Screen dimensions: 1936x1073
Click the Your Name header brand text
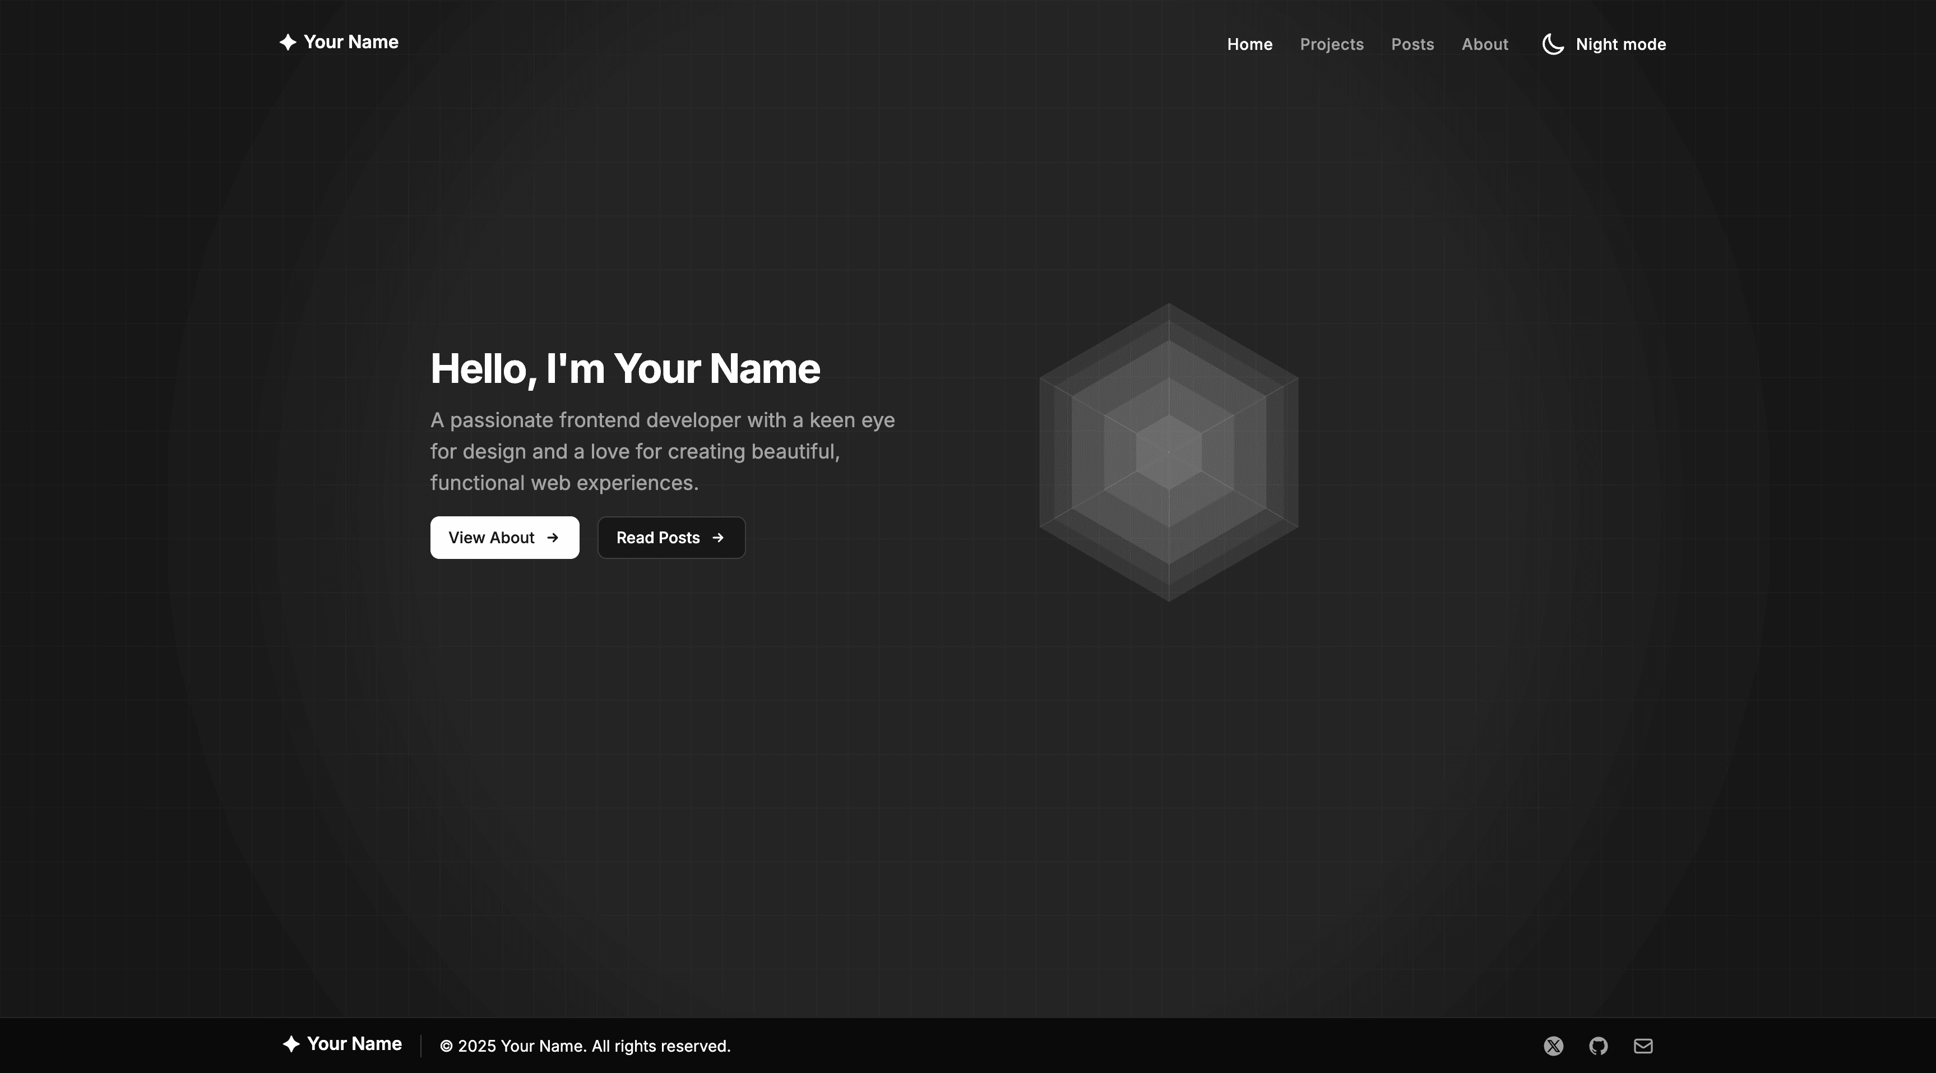coord(351,42)
